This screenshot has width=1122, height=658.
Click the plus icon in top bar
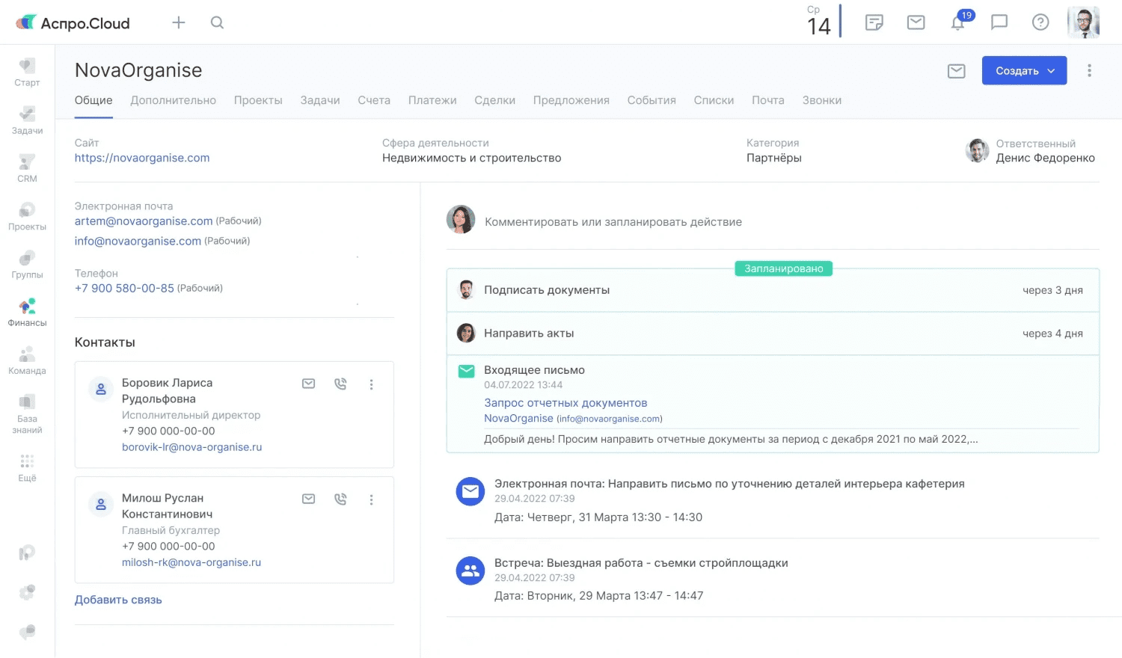tap(178, 22)
